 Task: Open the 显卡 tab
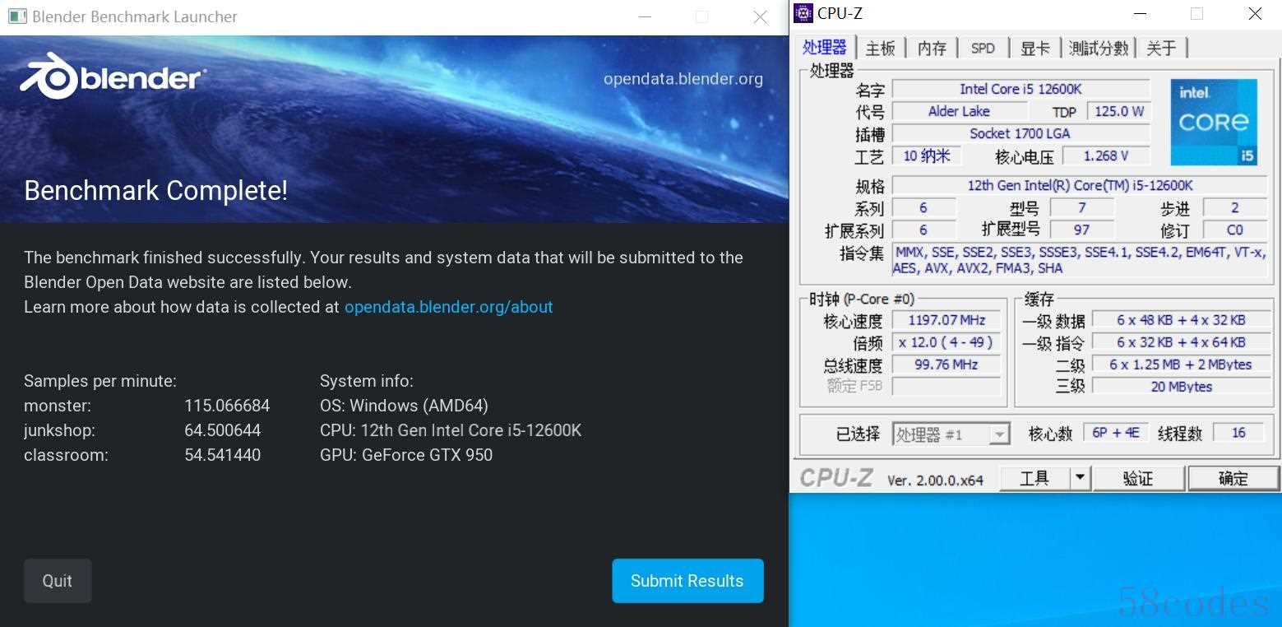click(x=1034, y=49)
